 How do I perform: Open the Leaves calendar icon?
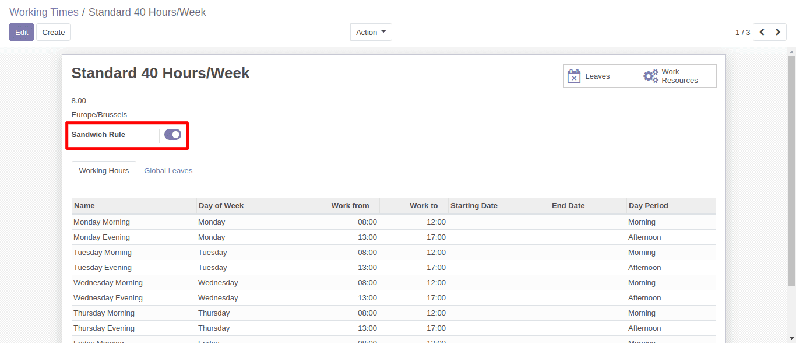pos(574,76)
